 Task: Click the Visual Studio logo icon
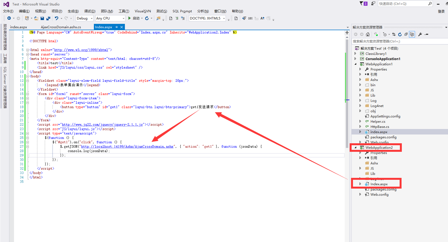6,4
